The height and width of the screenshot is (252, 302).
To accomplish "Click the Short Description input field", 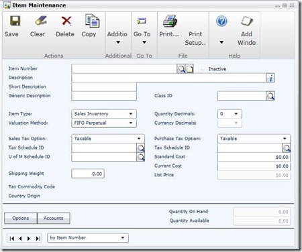I will pos(104,87).
